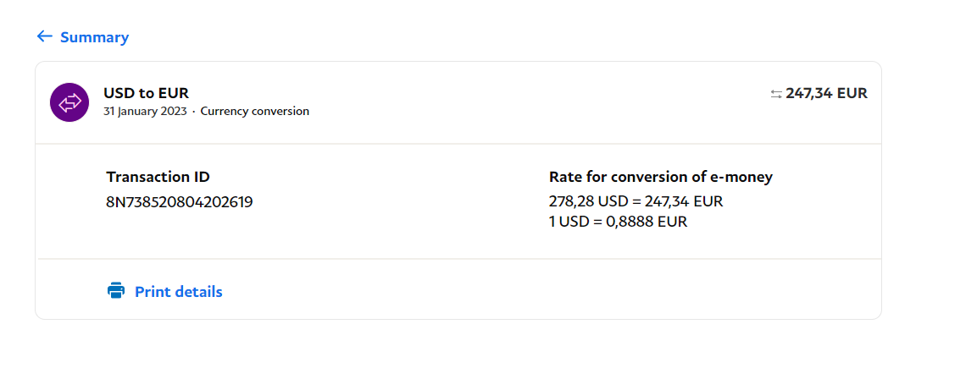The height and width of the screenshot is (390, 966).
Task: Click the small exchange arrows beside the total
Action: [775, 94]
